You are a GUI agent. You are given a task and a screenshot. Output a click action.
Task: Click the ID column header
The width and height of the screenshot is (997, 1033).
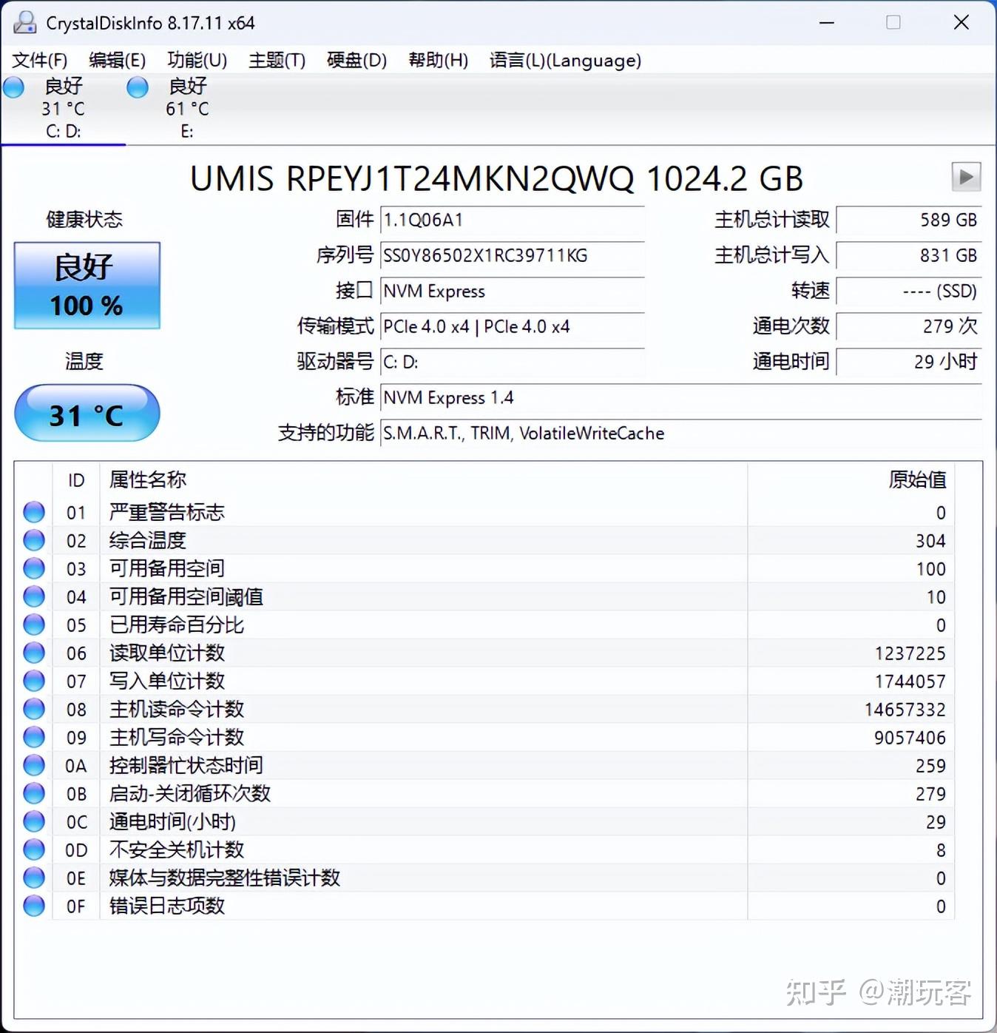pyautogui.click(x=76, y=480)
